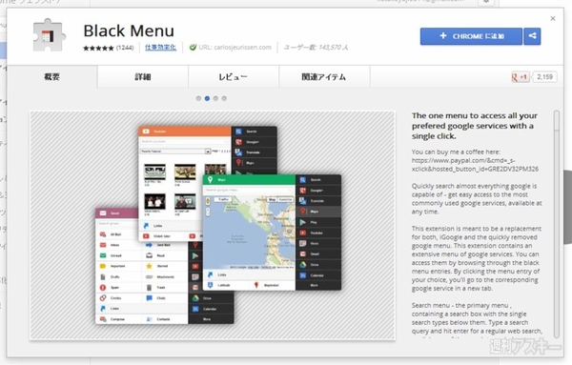This screenshot has width=572, height=365.
Task: Open the 仕事効率化 category link
Action: [x=160, y=48]
